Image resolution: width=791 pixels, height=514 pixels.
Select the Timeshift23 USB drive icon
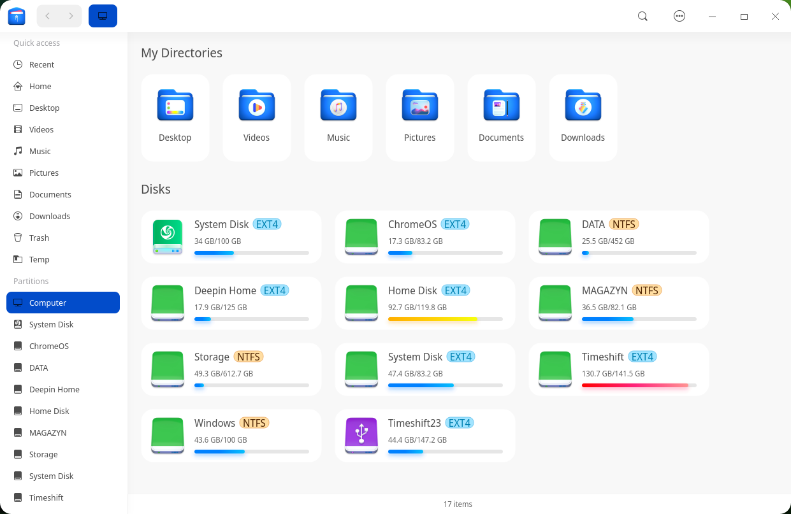(361, 435)
